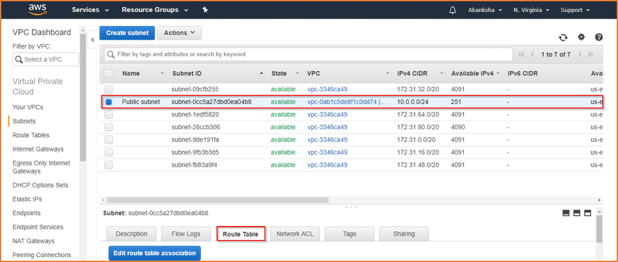
Task: Focus the filter by tags search field
Action: [x=309, y=54]
